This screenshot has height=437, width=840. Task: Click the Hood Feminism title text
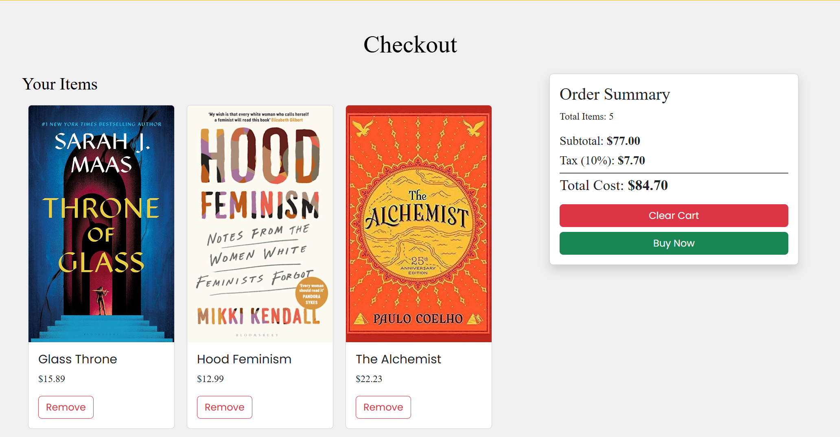pos(244,359)
